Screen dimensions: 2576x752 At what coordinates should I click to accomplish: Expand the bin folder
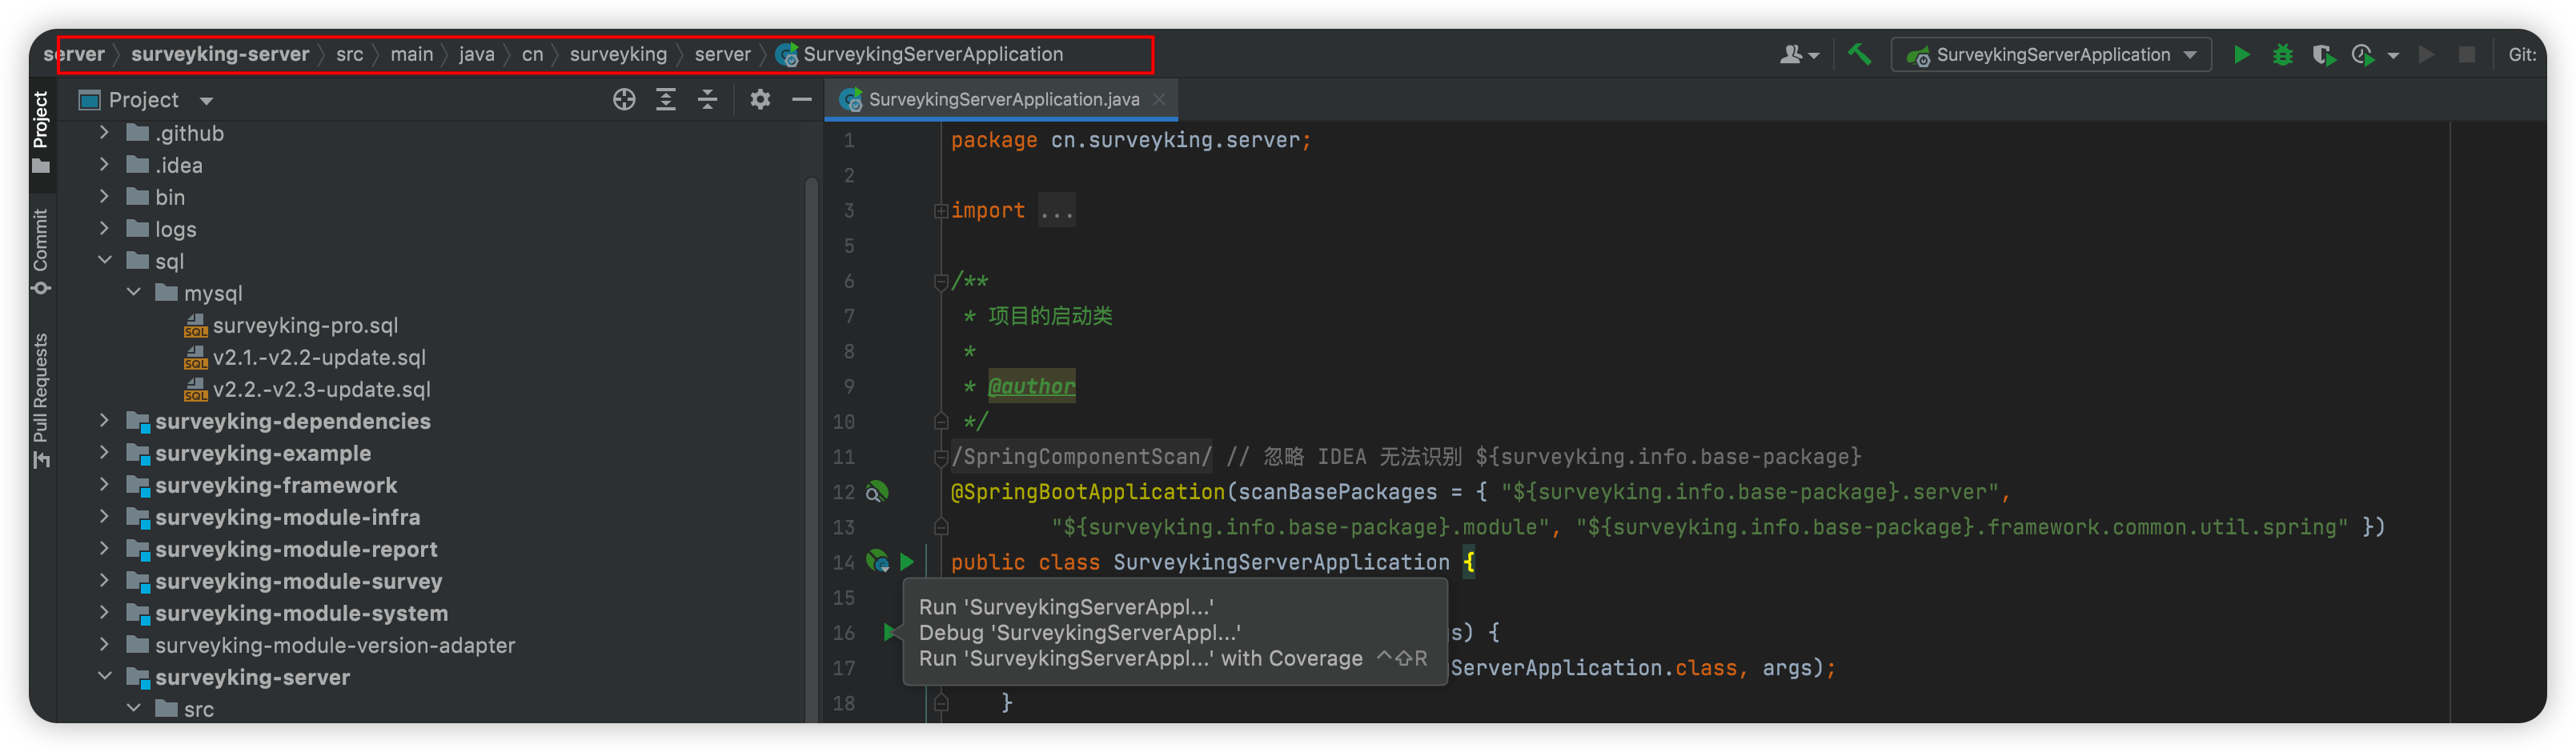pos(104,197)
